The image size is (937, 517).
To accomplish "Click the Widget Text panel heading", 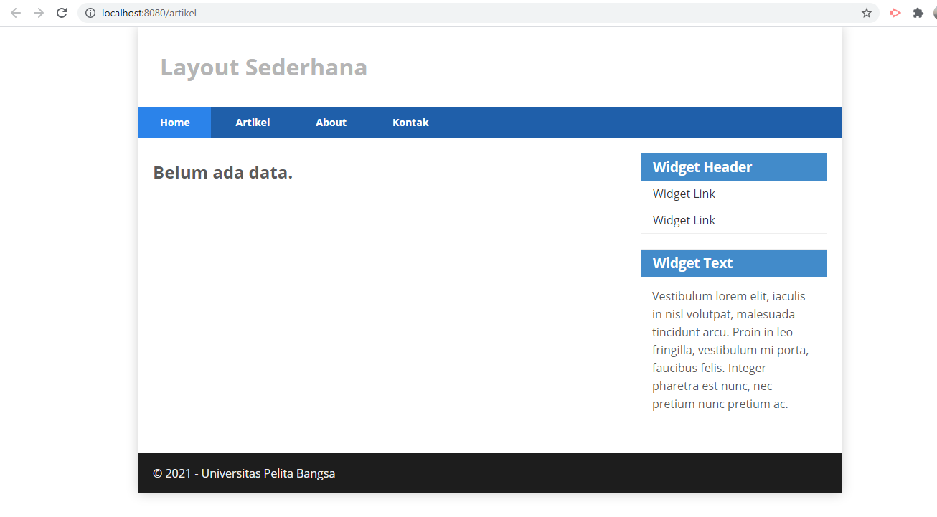I will [x=692, y=262].
